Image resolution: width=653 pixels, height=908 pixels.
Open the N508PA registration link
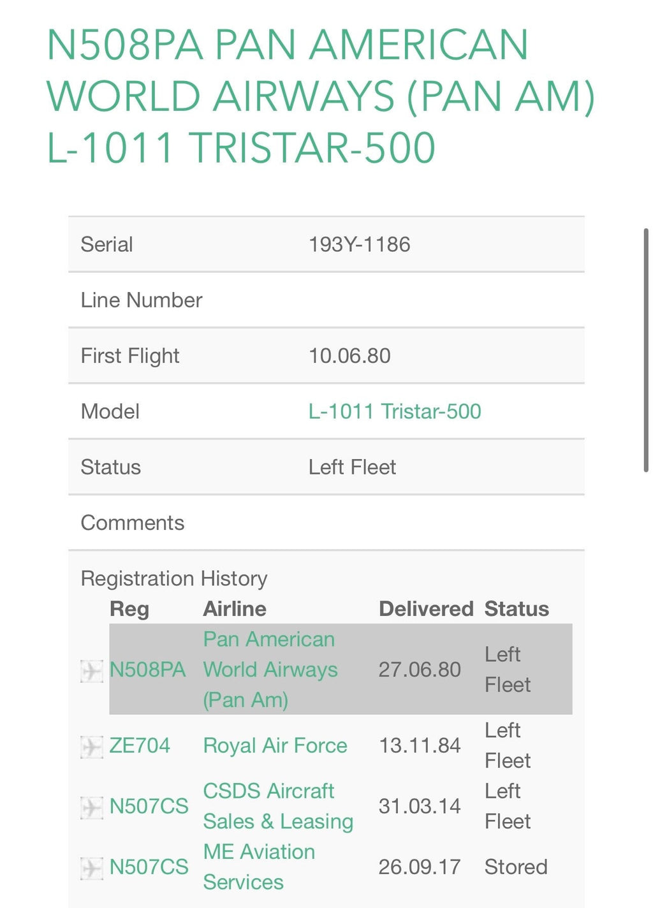click(147, 670)
